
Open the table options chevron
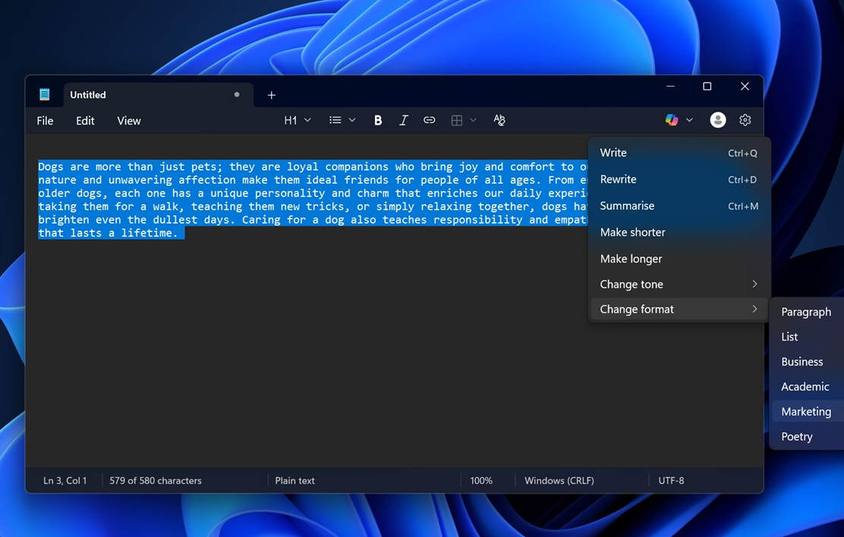[474, 120]
